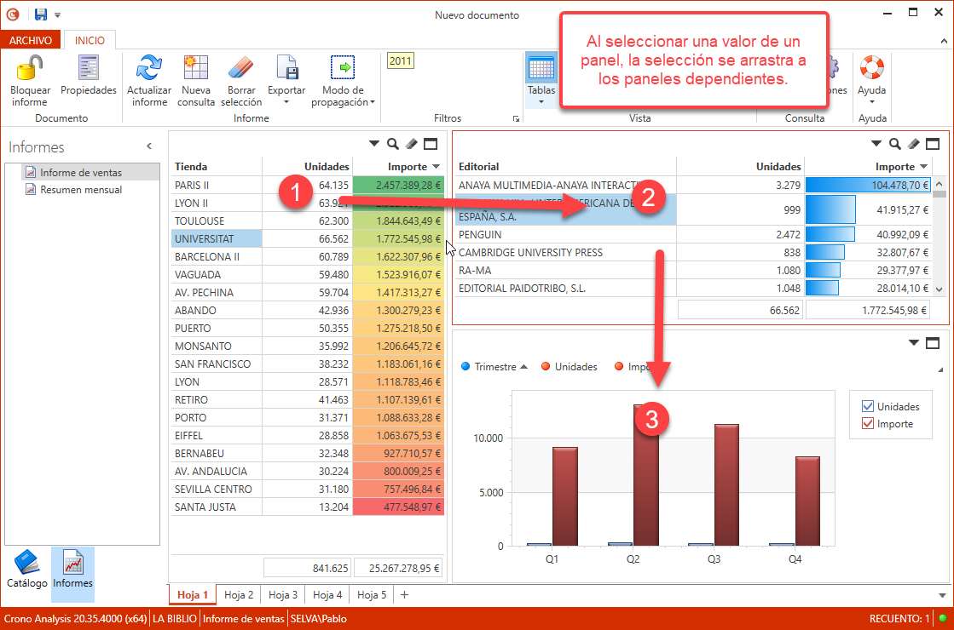
Task: Switch to the Hoja 3 sheet tab
Action: click(x=283, y=595)
